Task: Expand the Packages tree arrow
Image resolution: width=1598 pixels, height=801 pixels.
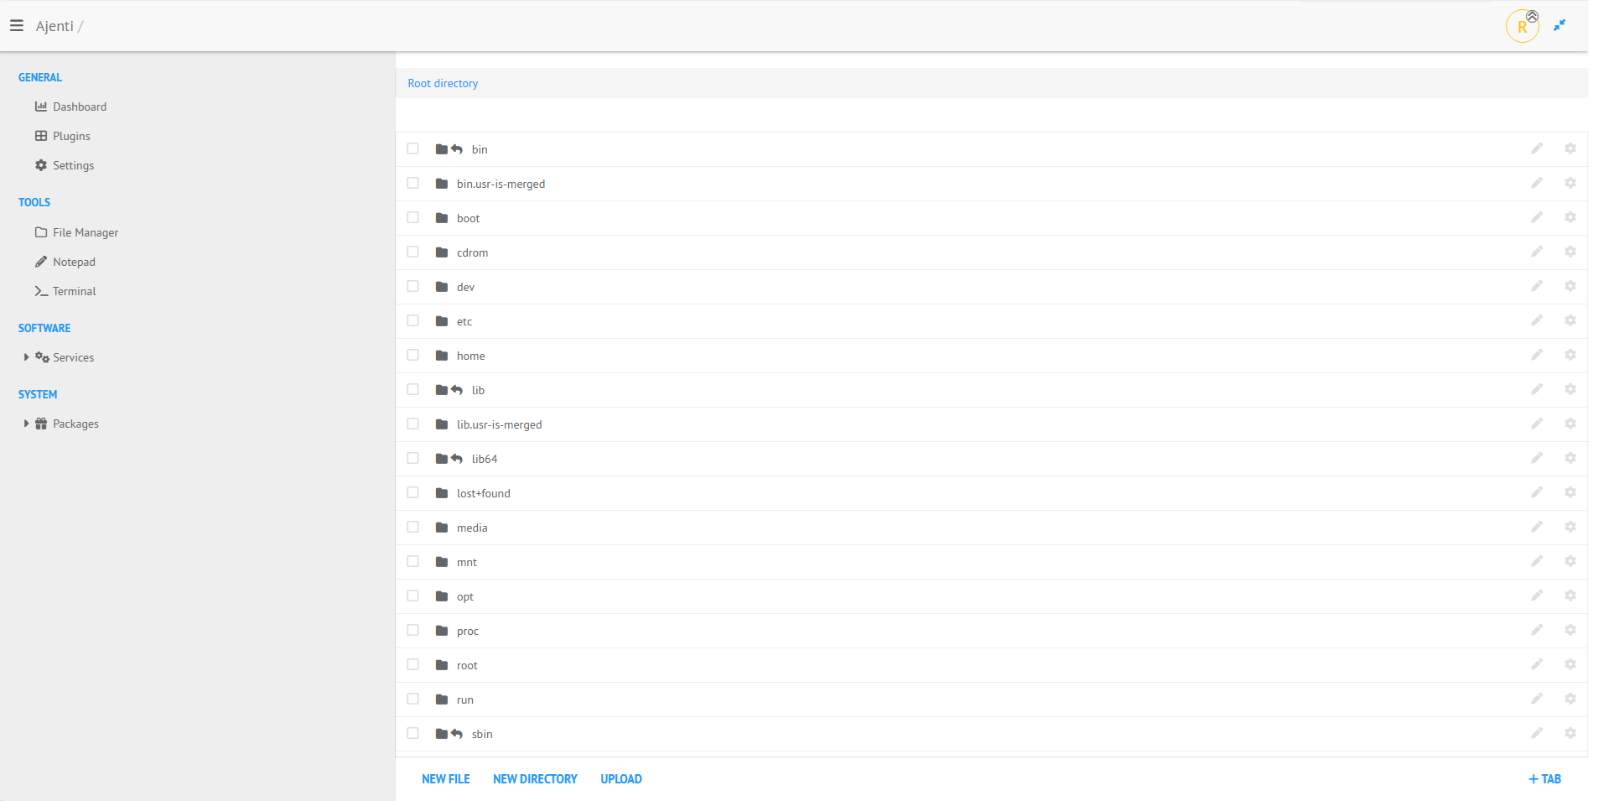Action: [26, 424]
